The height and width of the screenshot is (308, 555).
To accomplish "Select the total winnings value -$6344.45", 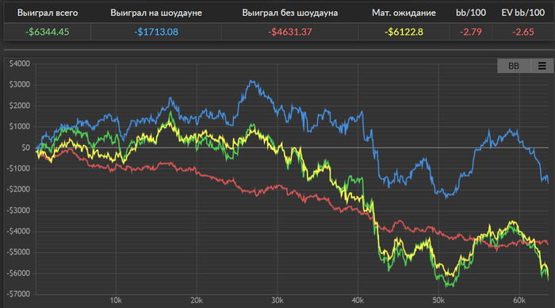I will (47, 32).
